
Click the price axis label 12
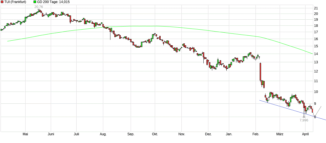(316, 71)
